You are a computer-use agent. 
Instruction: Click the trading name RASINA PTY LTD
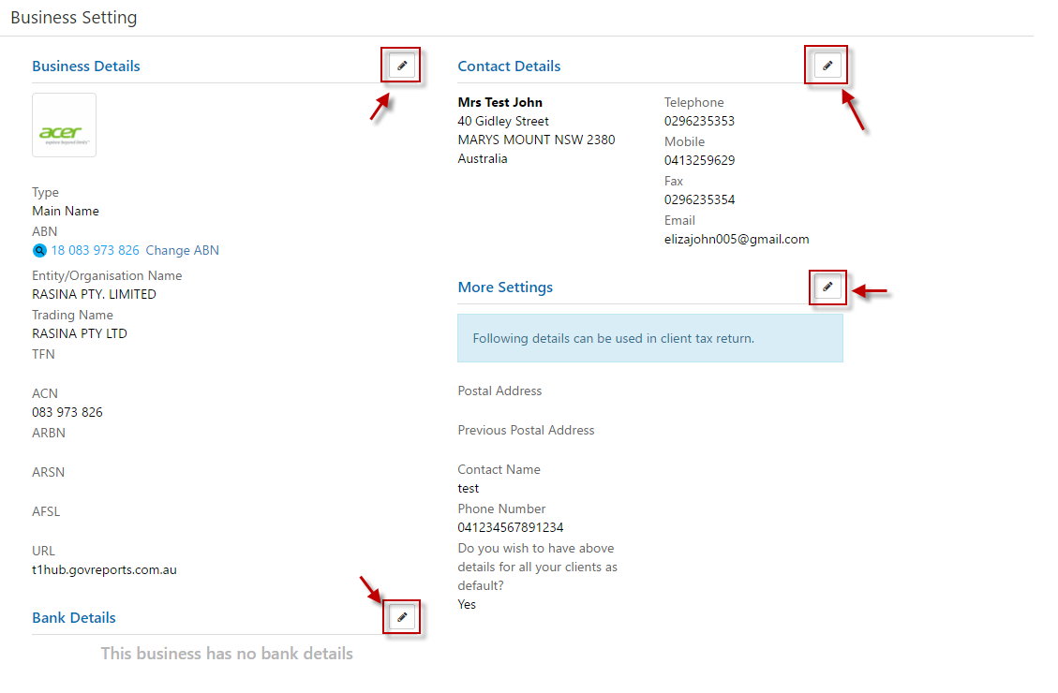pyautogui.click(x=80, y=333)
